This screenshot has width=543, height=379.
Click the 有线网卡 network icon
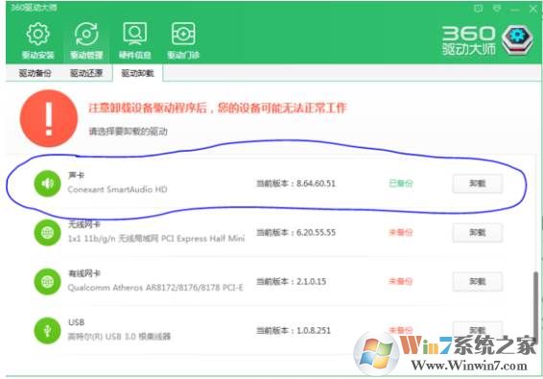47,282
